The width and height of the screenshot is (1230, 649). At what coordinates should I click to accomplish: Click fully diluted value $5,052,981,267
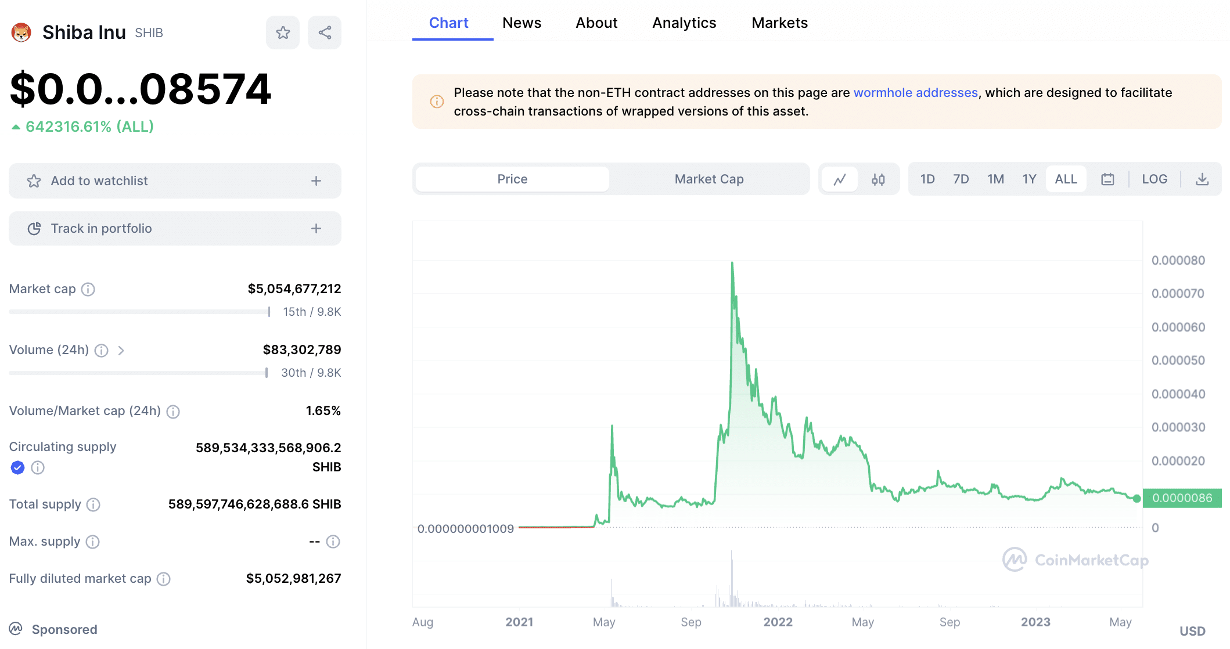[293, 579]
